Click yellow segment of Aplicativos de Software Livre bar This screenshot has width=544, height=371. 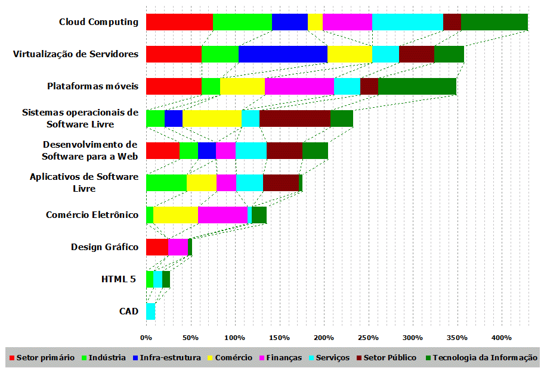click(202, 183)
